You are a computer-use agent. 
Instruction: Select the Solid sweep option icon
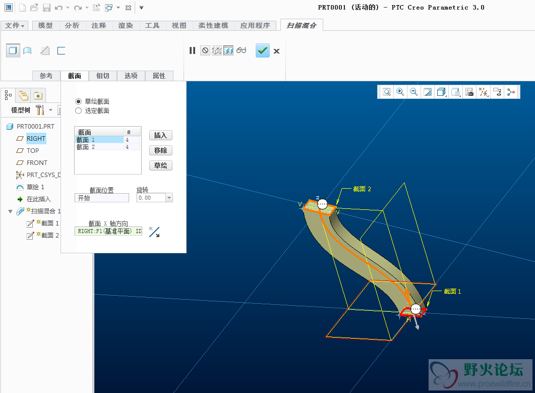click(x=13, y=50)
